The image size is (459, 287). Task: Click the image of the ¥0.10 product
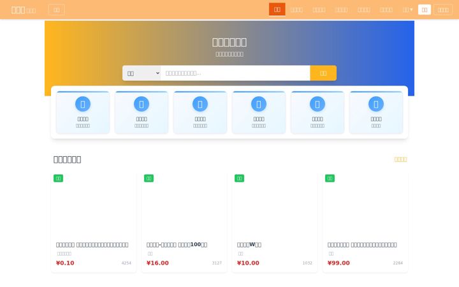click(93, 205)
